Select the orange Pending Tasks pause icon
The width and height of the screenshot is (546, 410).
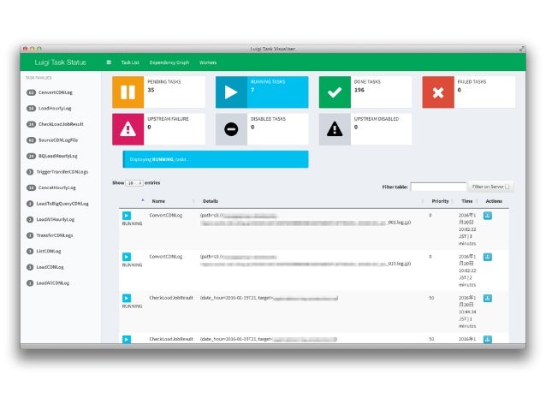coord(128,92)
